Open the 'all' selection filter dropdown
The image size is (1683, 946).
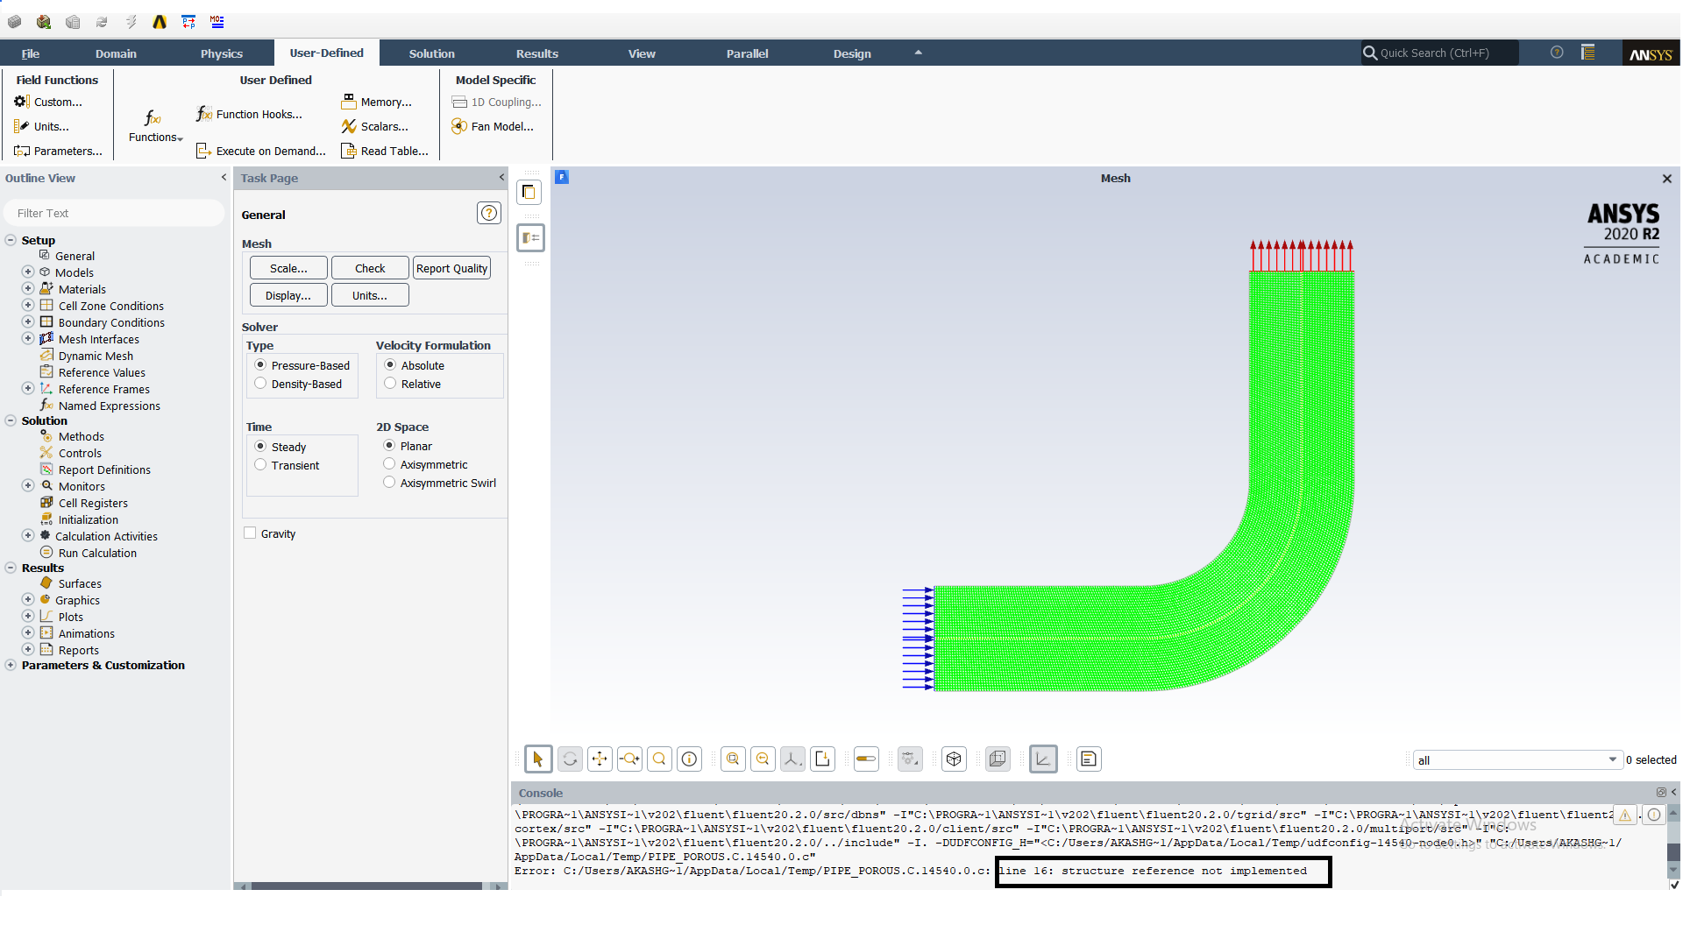[x=1516, y=760]
